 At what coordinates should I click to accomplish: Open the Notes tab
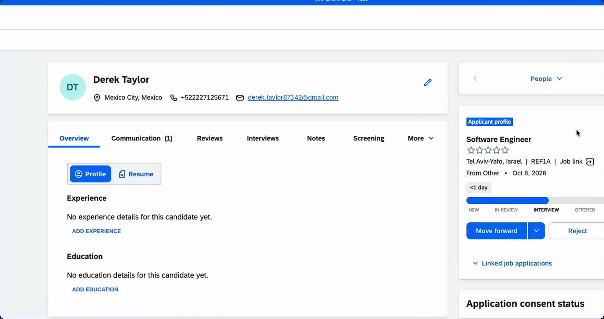tap(316, 138)
